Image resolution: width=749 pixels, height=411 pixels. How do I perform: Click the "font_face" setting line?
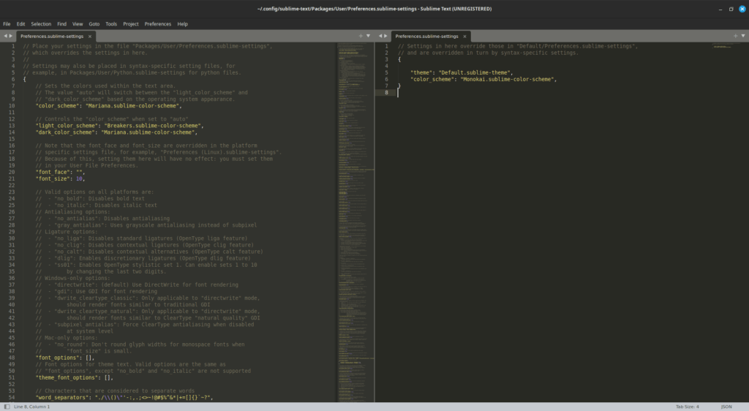pos(60,173)
